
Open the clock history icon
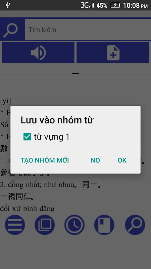click(x=74, y=225)
